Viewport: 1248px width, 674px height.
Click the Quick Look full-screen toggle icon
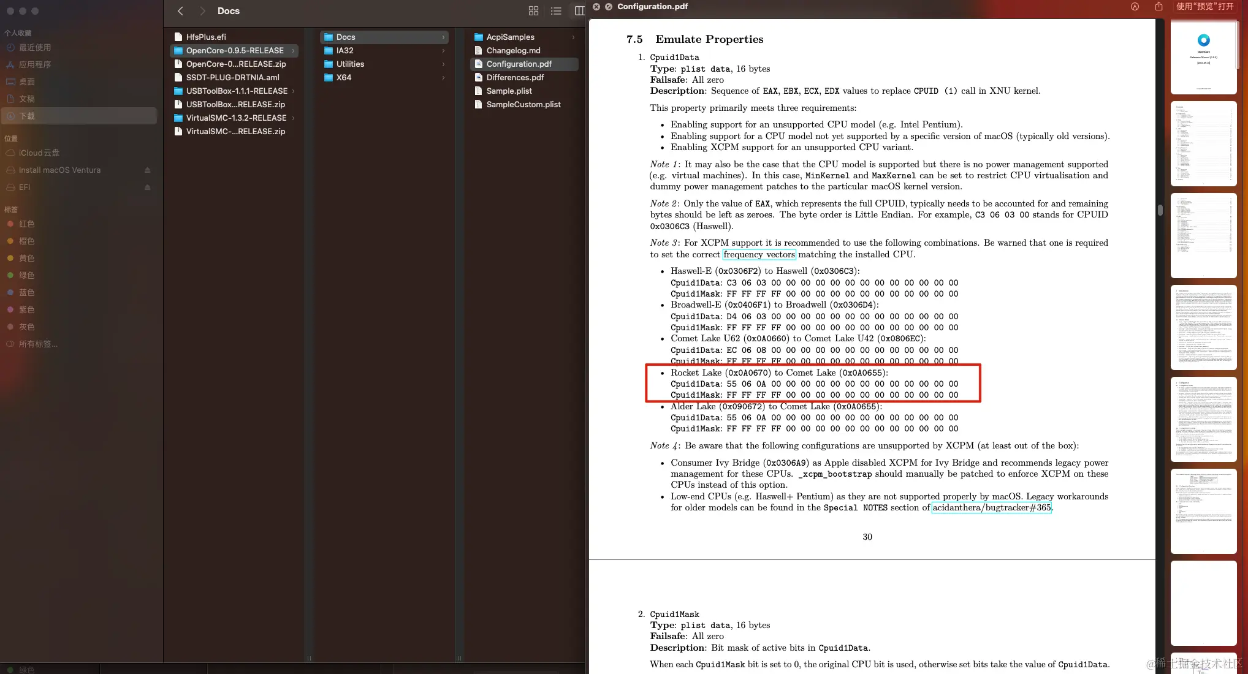[609, 7]
